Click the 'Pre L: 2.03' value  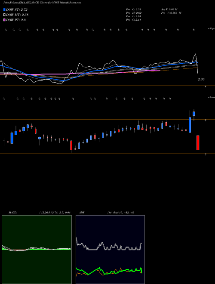point(134,16)
